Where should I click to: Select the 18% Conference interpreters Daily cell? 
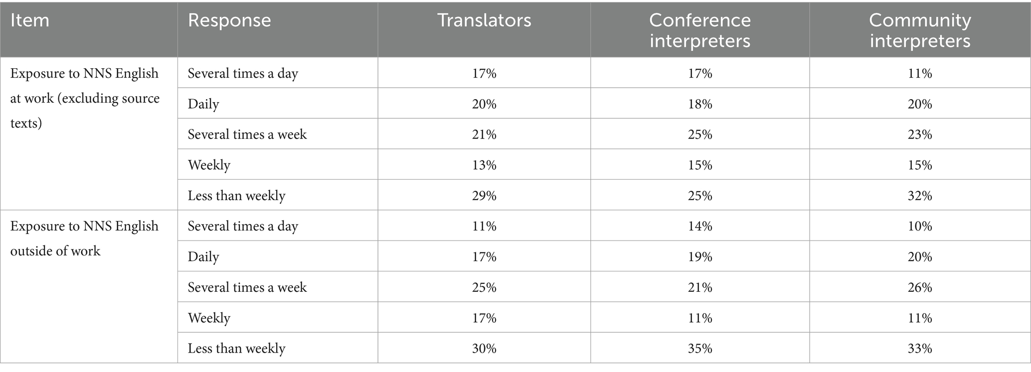[700, 104]
